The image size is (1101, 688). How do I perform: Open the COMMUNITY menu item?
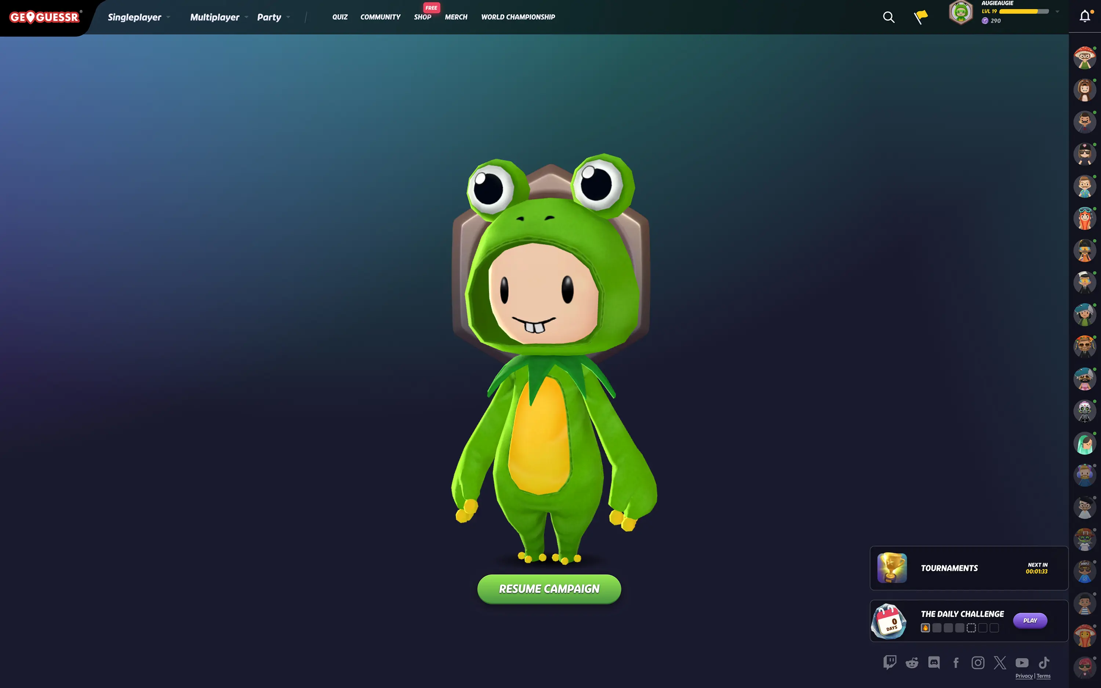click(x=380, y=17)
